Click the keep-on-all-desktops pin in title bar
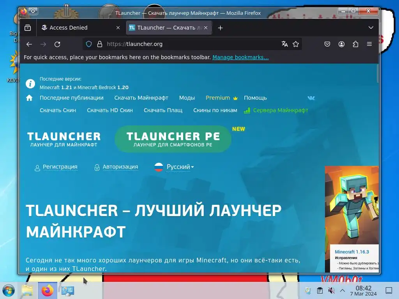This screenshot has width=399, height=299. click(x=33, y=11)
